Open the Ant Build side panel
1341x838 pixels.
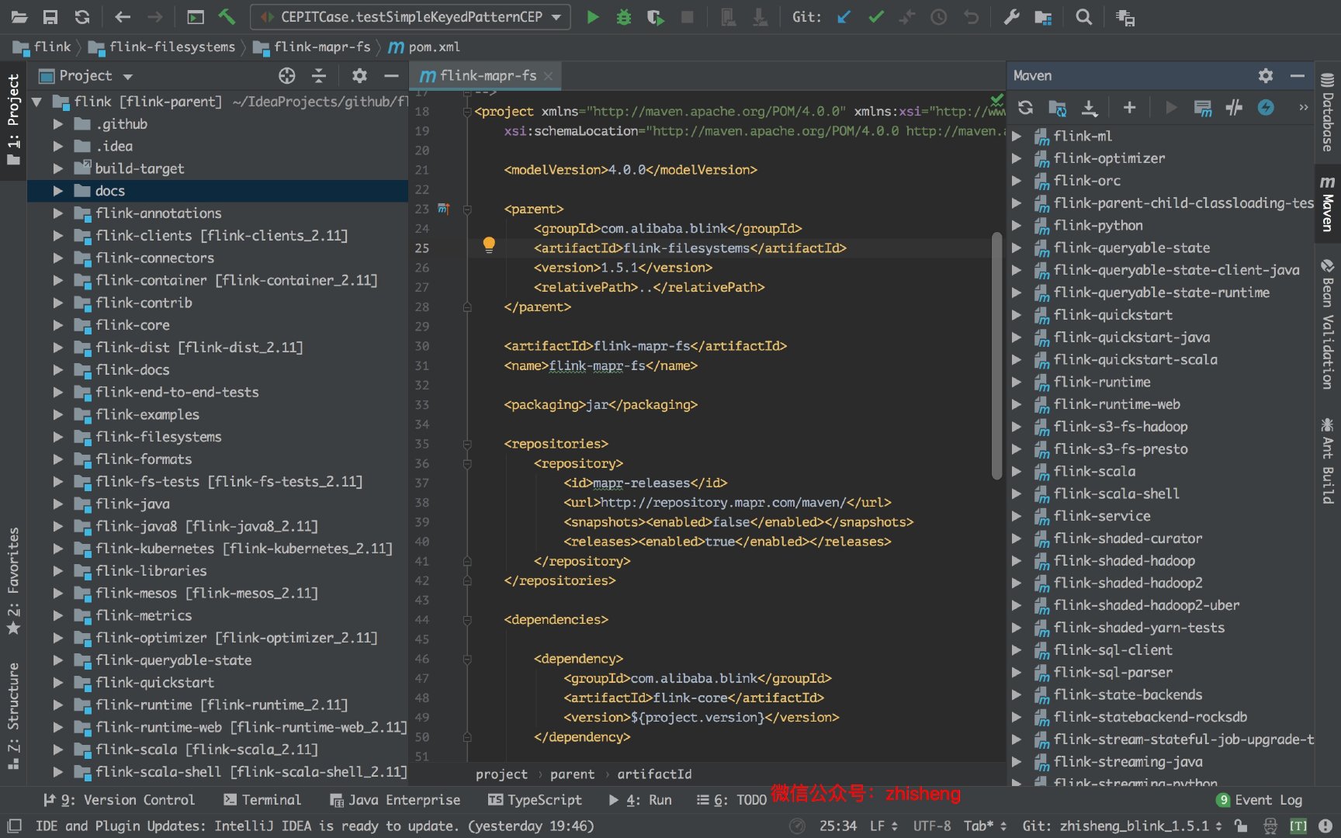tap(1328, 462)
